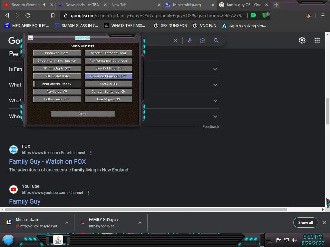Toggle Use VSync: ON
Viewport: 330px width, 247px height.
pyautogui.click(x=108, y=99)
